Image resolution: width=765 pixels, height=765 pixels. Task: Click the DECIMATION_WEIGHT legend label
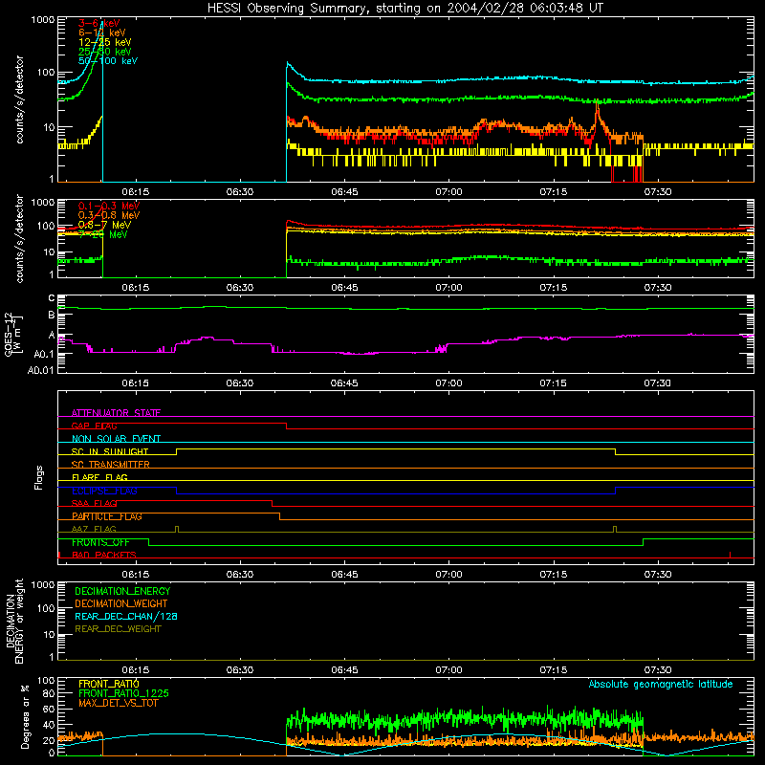click(121, 604)
